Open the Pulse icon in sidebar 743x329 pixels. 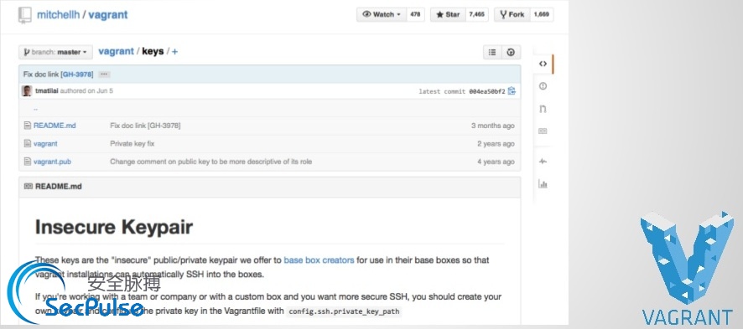543,162
